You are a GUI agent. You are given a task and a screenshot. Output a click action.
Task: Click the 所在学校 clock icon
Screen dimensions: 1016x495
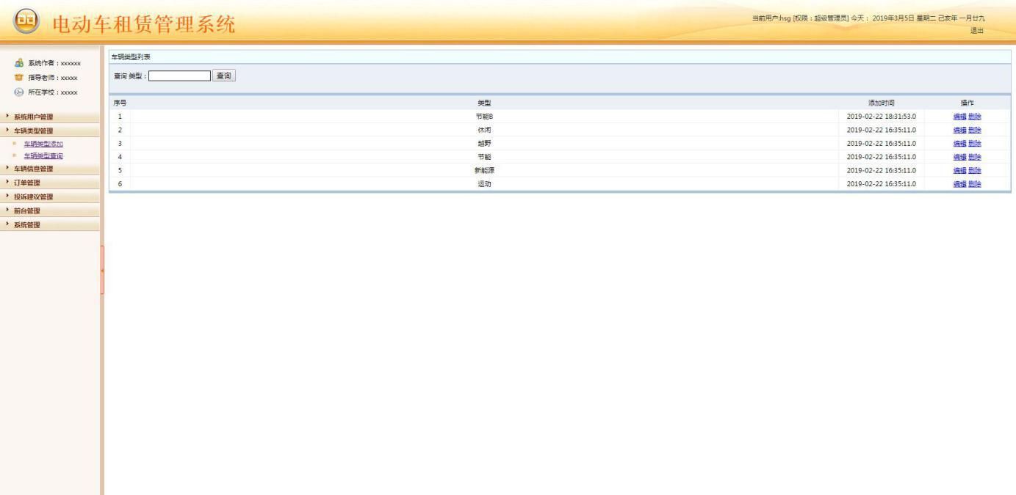[x=20, y=92]
